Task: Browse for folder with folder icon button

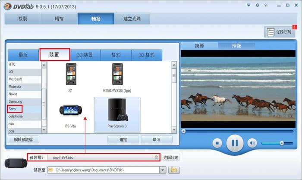Action: click(174, 170)
